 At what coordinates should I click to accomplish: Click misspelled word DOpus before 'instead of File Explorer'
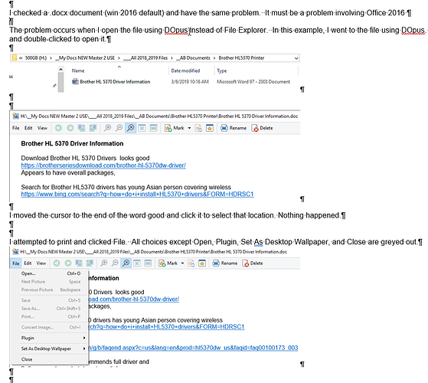(x=176, y=31)
